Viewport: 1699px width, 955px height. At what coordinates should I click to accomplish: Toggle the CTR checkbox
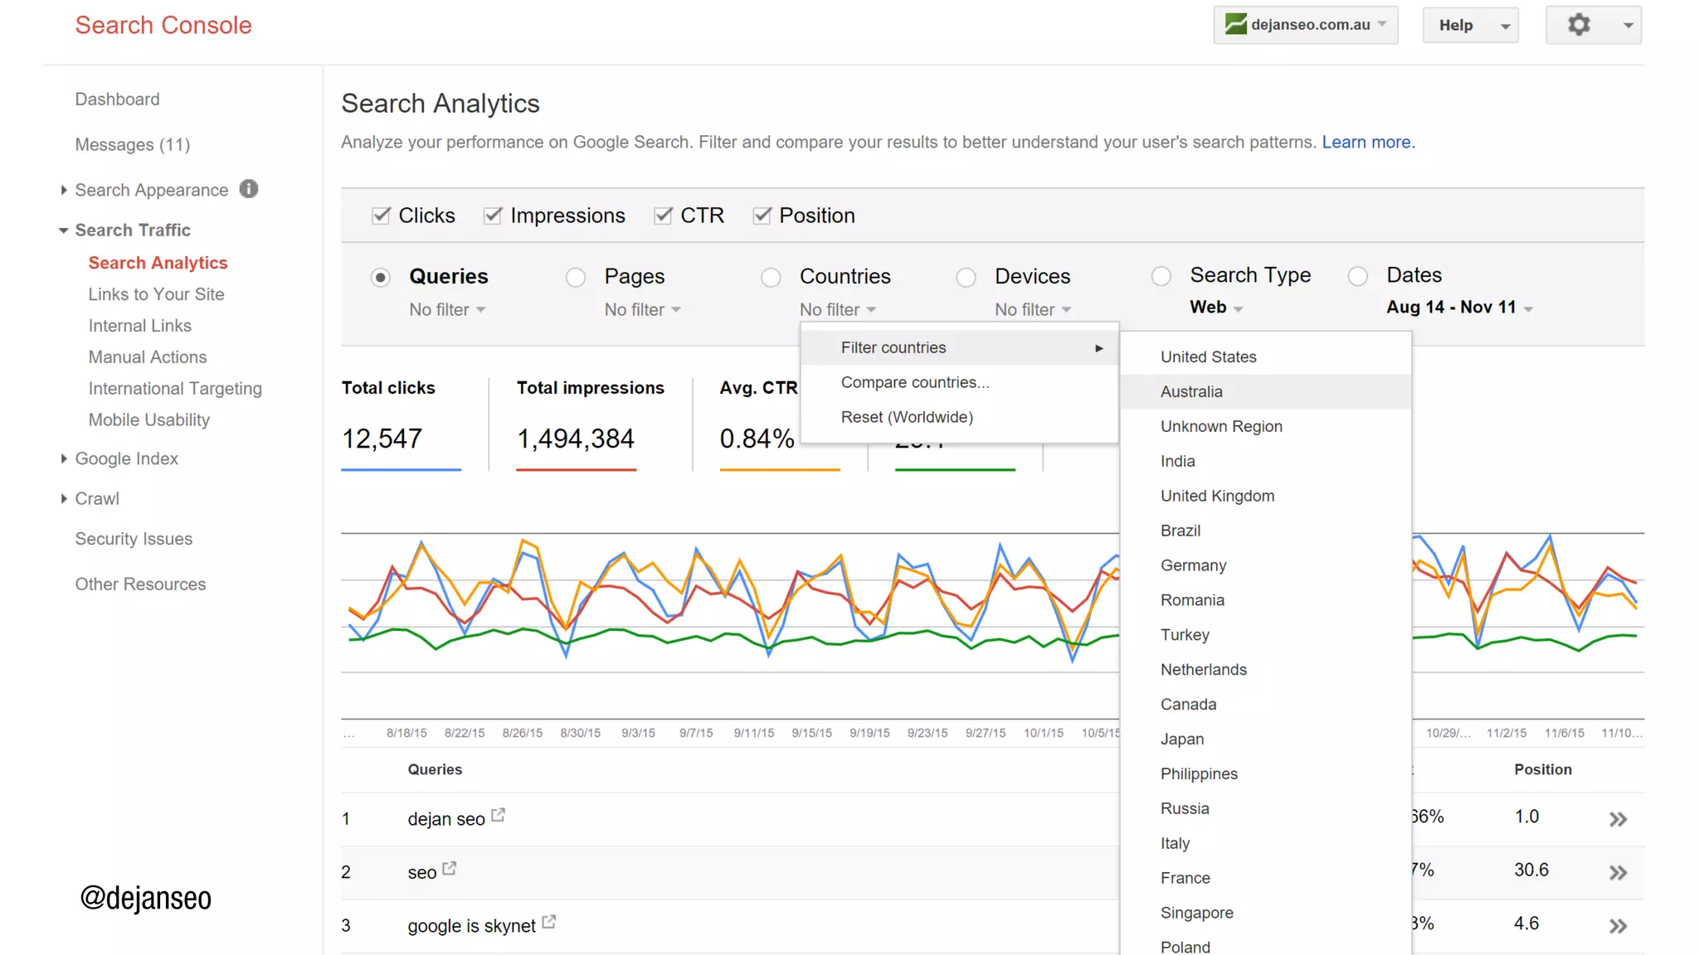pos(663,216)
